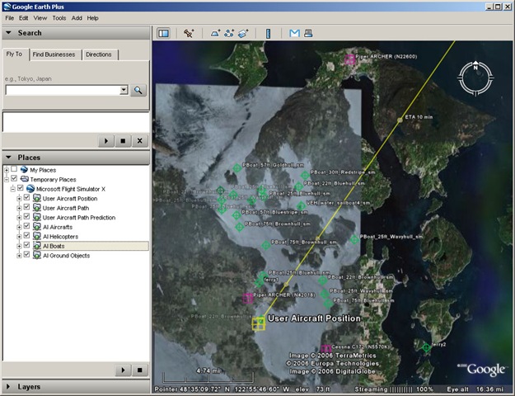Click the Play button under search results
This screenshot has width=515, height=396.
[106, 141]
